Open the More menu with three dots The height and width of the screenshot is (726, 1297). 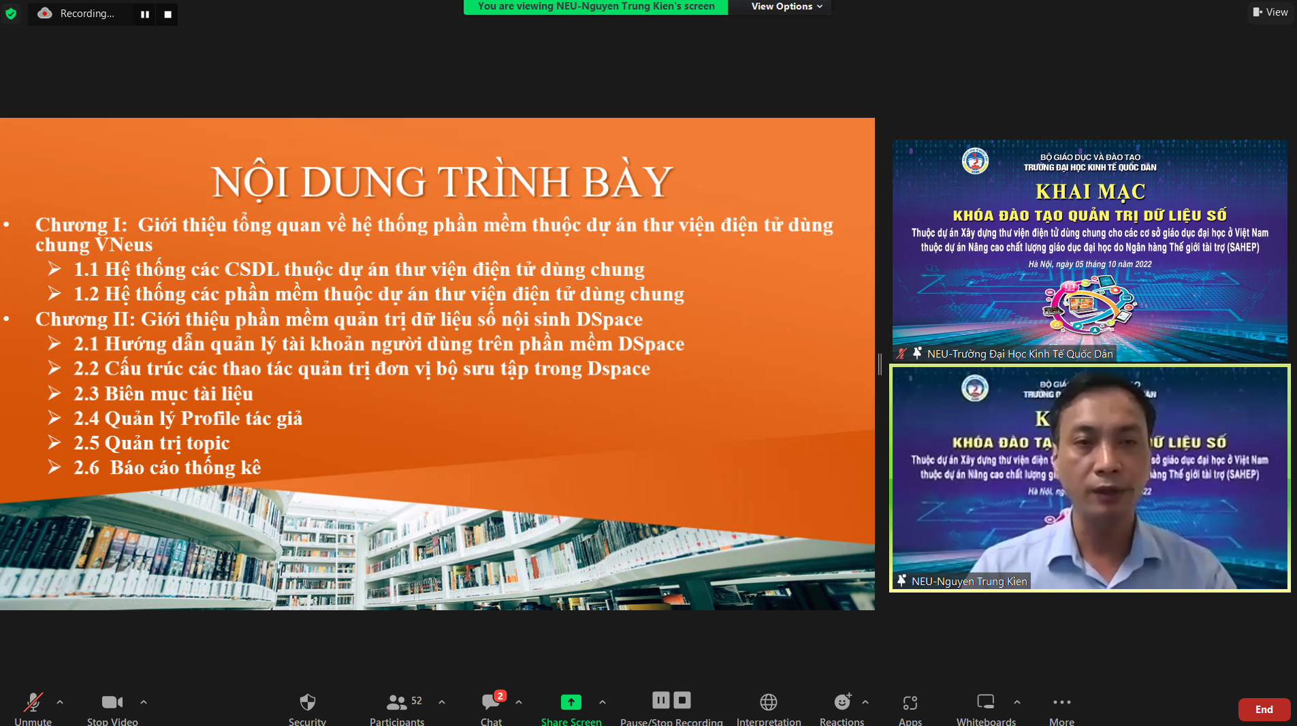coord(1061,702)
